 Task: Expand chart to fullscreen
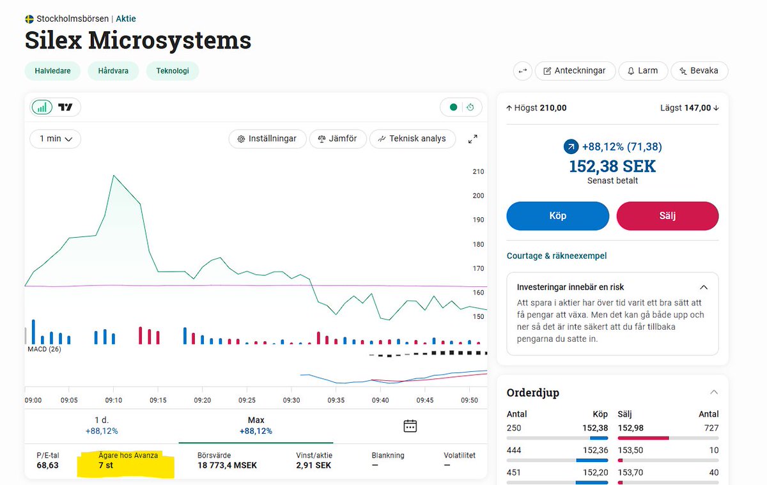point(473,139)
